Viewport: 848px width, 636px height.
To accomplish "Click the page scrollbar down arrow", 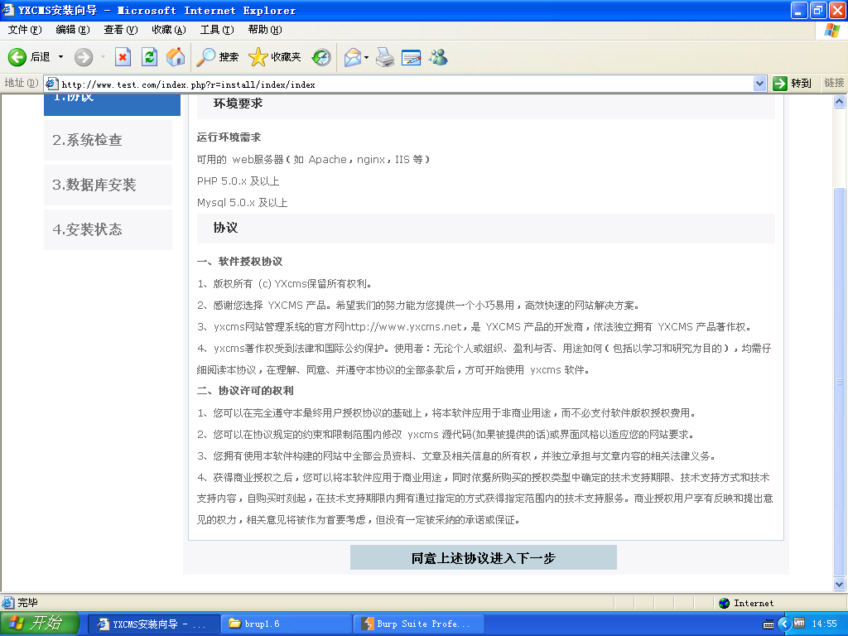I will click(x=840, y=584).
